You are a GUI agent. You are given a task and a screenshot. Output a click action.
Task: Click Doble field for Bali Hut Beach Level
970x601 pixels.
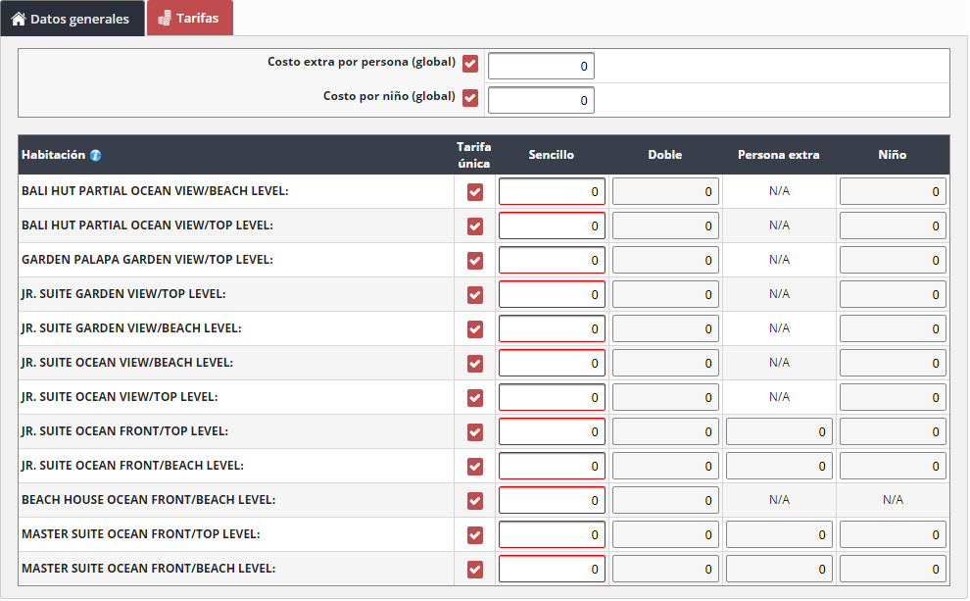pos(665,192)
